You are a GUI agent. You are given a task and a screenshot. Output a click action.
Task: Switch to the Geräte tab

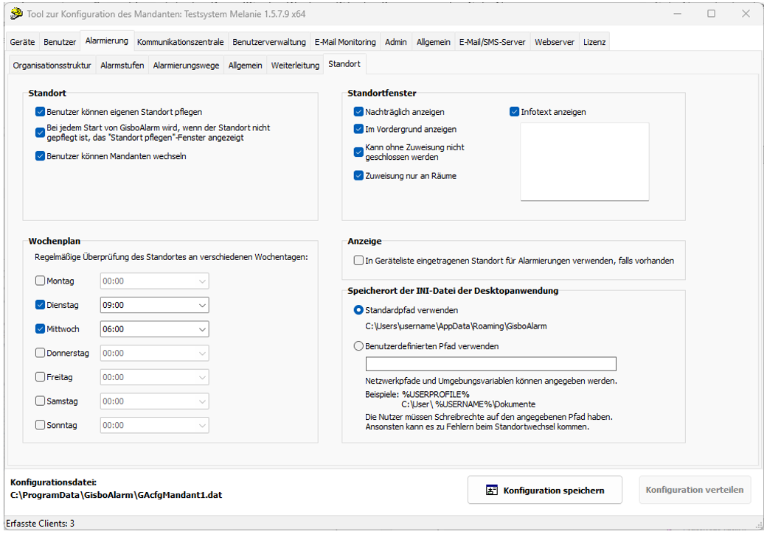pyautogui.click(x=23, y=42)
